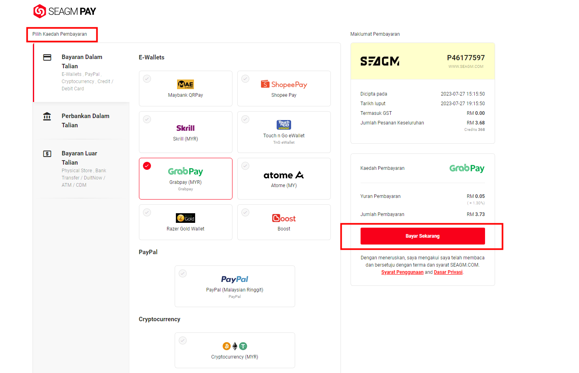Toggle the selected Grabpay red checkmark
This screenshot has height=373, width=579.
[x=147, y=166]
